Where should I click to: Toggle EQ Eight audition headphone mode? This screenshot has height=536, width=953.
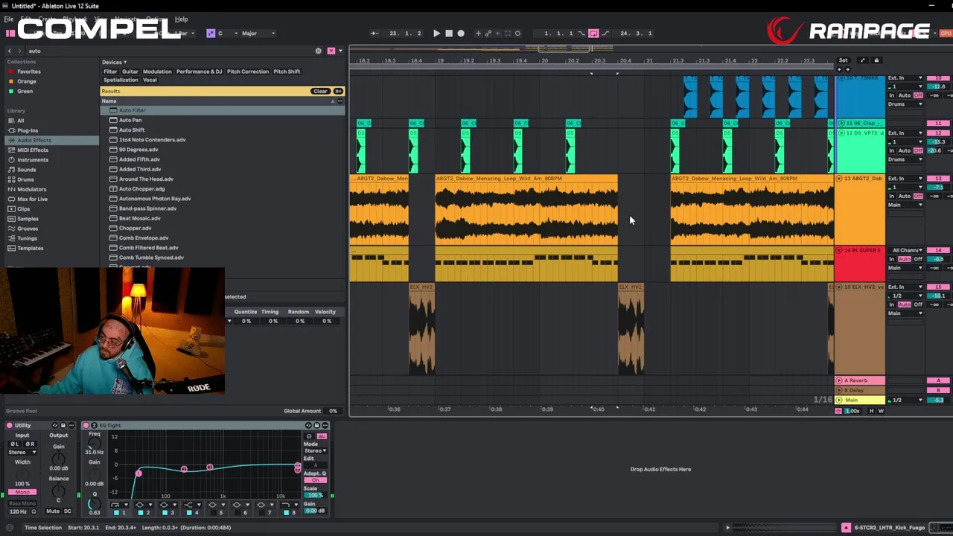coord(309,436)
